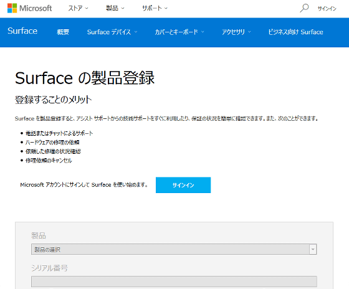Click the シリアル番号 input field
Viewport: 349px width, 289px height.
174,282
